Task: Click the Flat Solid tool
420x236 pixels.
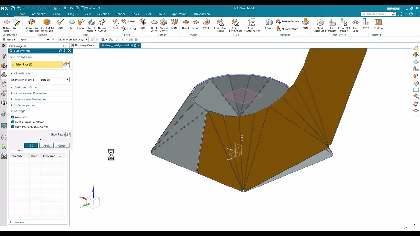Action: click(355, 25)
